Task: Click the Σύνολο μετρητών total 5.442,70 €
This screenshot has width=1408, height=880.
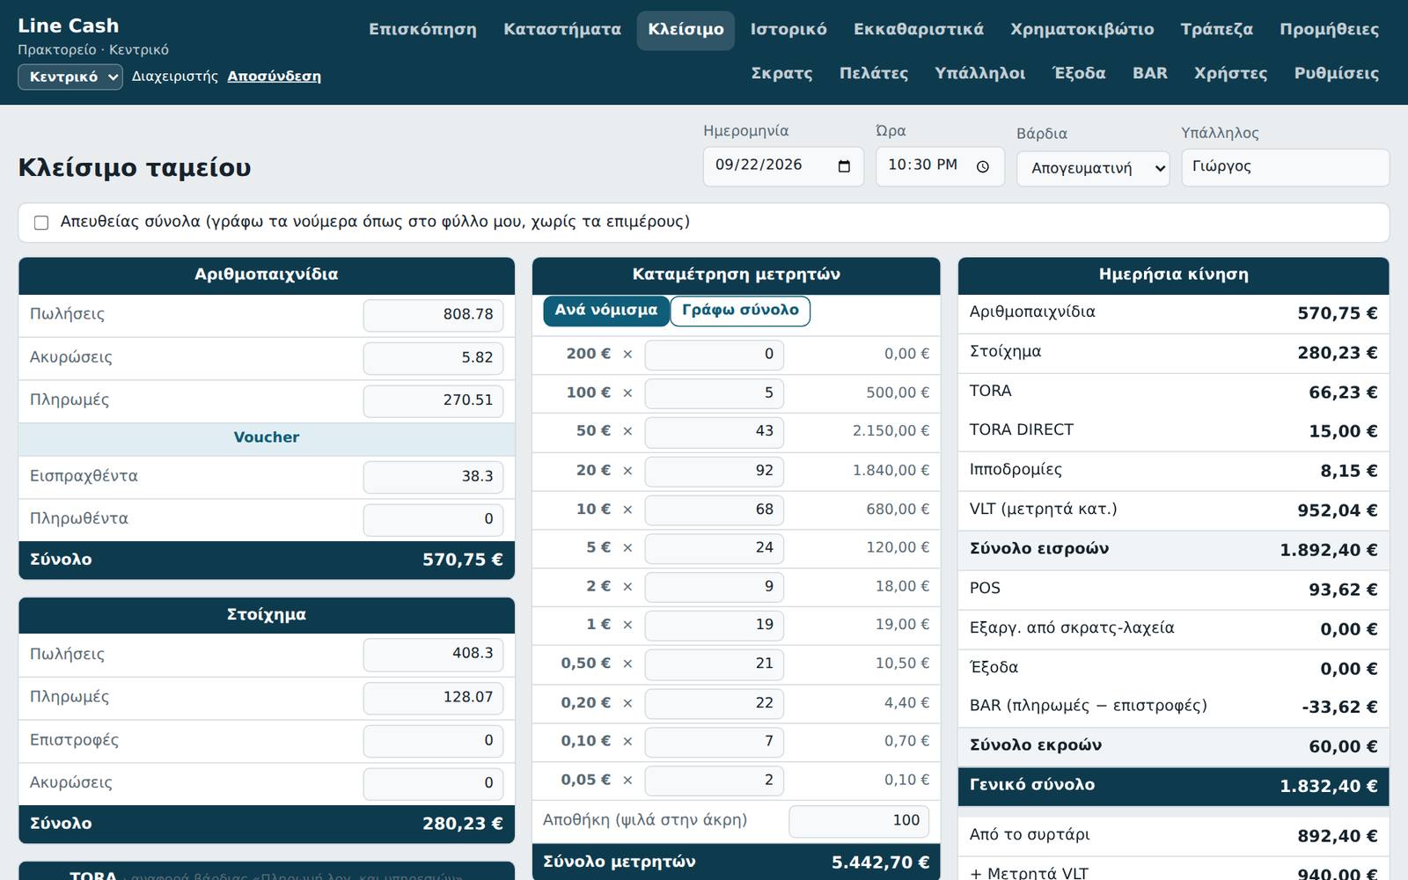Action: pyautogui.click(x=880, y=862)
